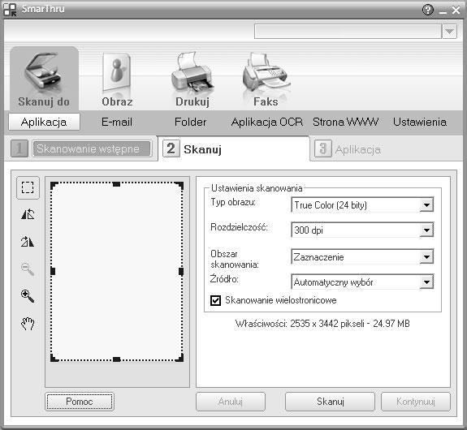467x430 pixels.
Task: Click the top empty combo box field
Action: pos(348,32)
